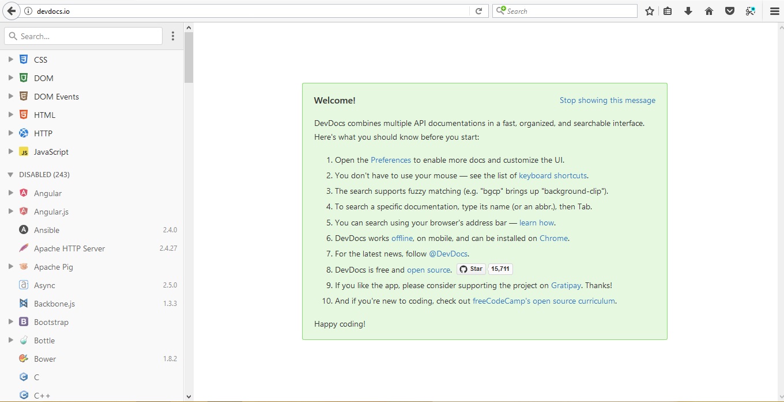Click the Bower version 1.8.2
The height and width of the screenshot is (402, 784).
tap(170, 359)
